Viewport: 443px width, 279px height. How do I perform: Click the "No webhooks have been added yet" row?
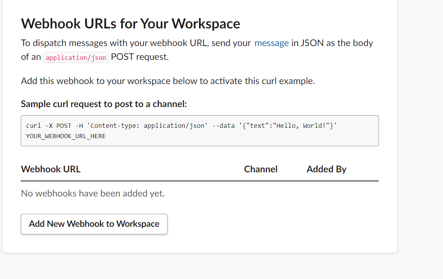pos(93,193)
